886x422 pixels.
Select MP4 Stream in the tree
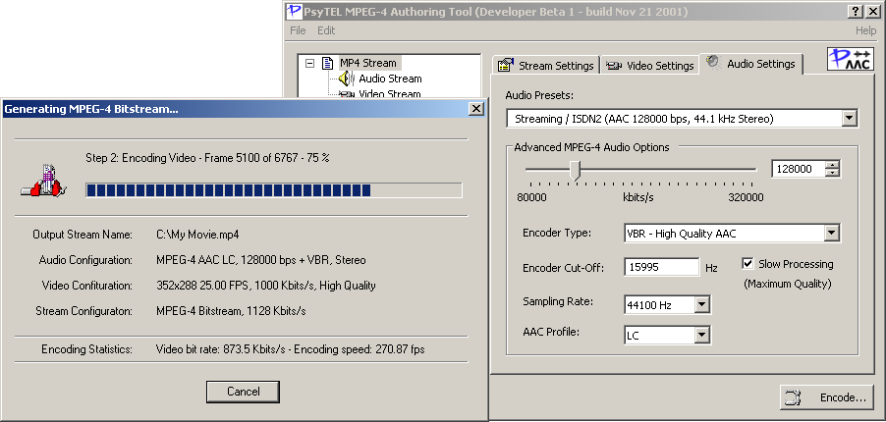click(x=367, y=63)
